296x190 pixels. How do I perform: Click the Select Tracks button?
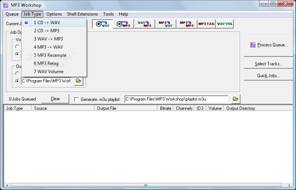click(269, 64)
